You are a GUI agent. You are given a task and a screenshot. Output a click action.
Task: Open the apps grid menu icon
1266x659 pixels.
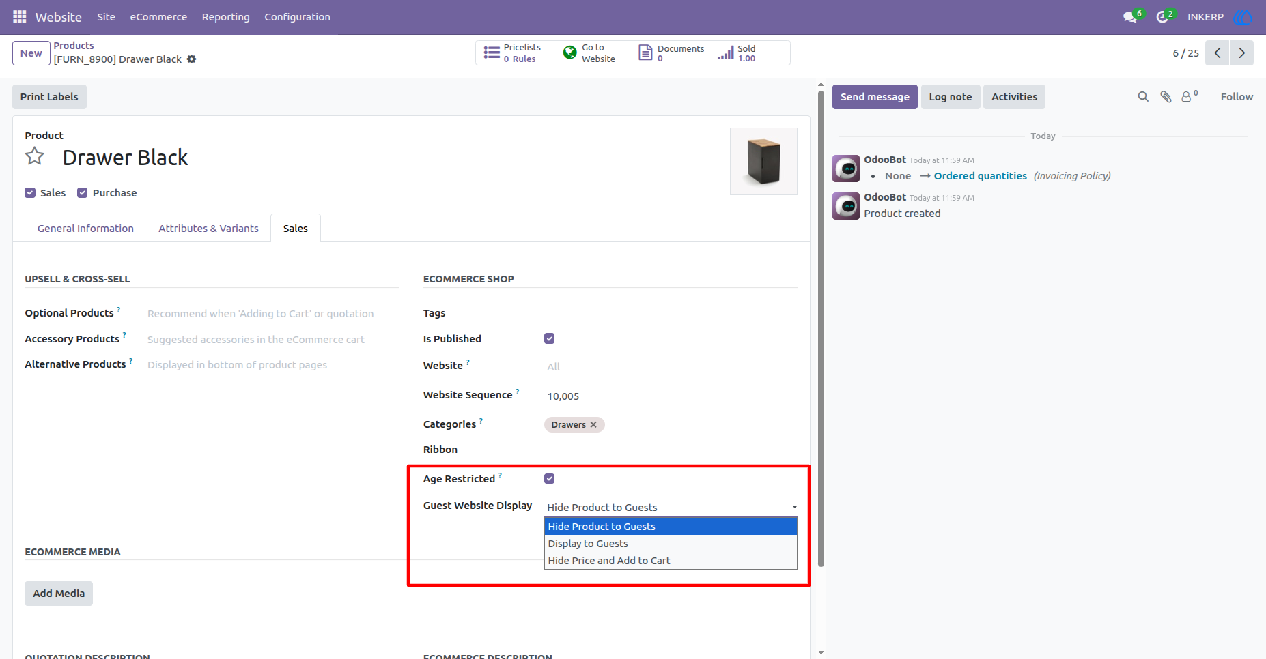tap(20, 16)
